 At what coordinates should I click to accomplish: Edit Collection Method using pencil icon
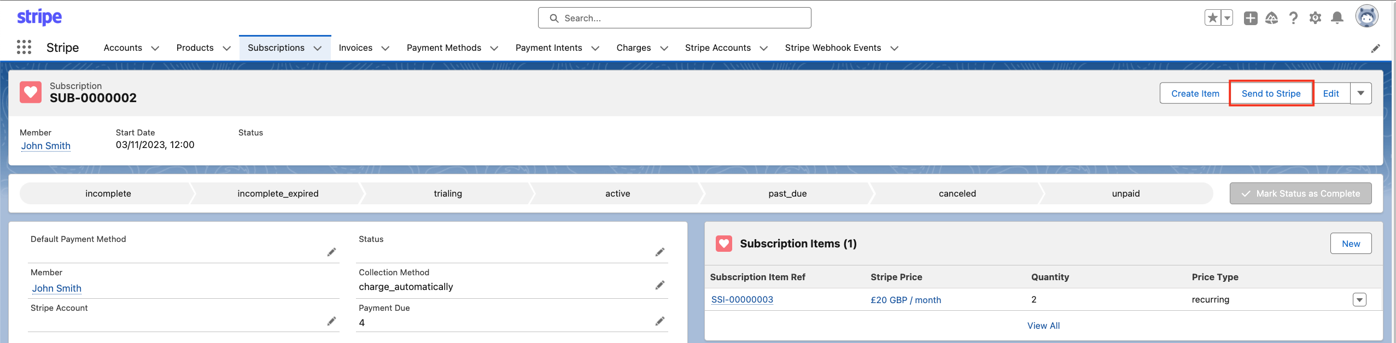click(660, 285)
